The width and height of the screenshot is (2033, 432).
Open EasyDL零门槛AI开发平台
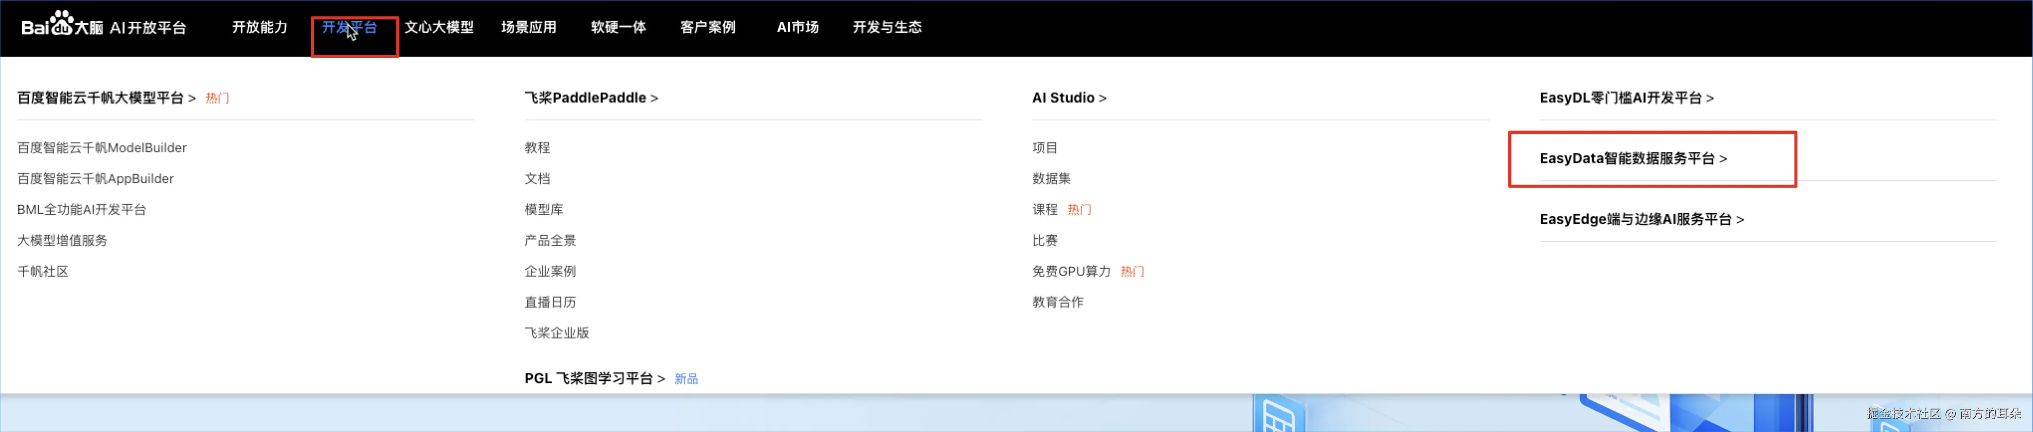[x=1627, y=98]
